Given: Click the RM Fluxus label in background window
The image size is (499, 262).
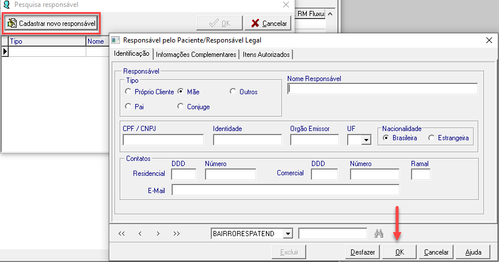Looking at the screenshot, I should tap(311, 14).
